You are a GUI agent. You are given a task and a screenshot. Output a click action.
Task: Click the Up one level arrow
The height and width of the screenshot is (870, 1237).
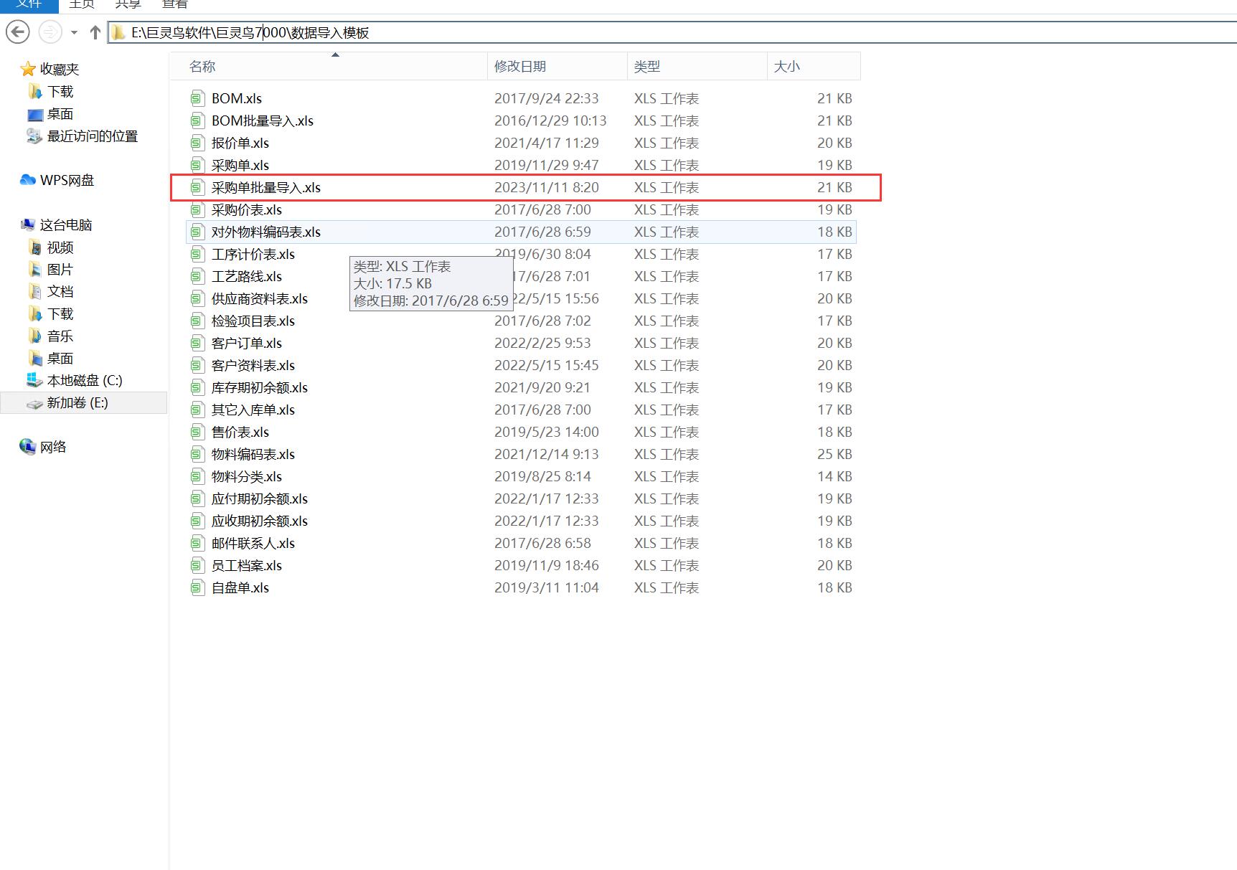click(95, 32)
